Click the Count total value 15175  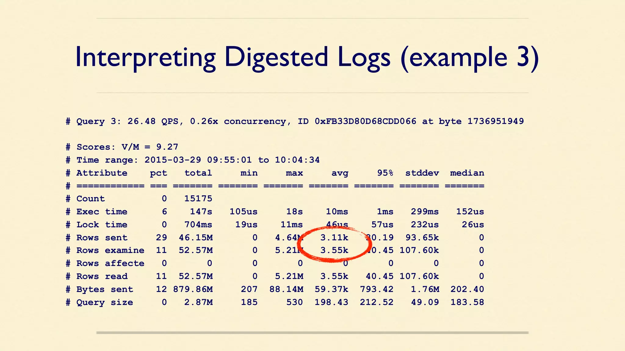[198, 199]
